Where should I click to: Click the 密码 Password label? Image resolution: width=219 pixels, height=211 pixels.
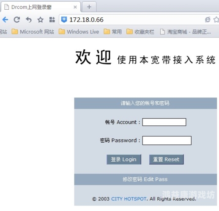pyautogui.click(x=120, y=141)
